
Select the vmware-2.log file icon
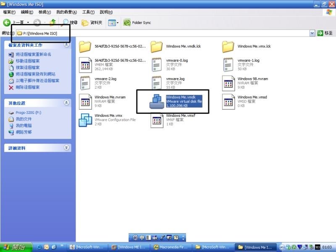click(x=85, y=83)
